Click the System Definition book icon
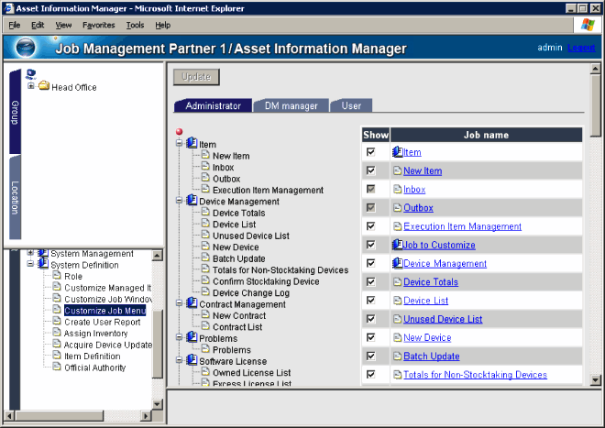 [42, 265]
